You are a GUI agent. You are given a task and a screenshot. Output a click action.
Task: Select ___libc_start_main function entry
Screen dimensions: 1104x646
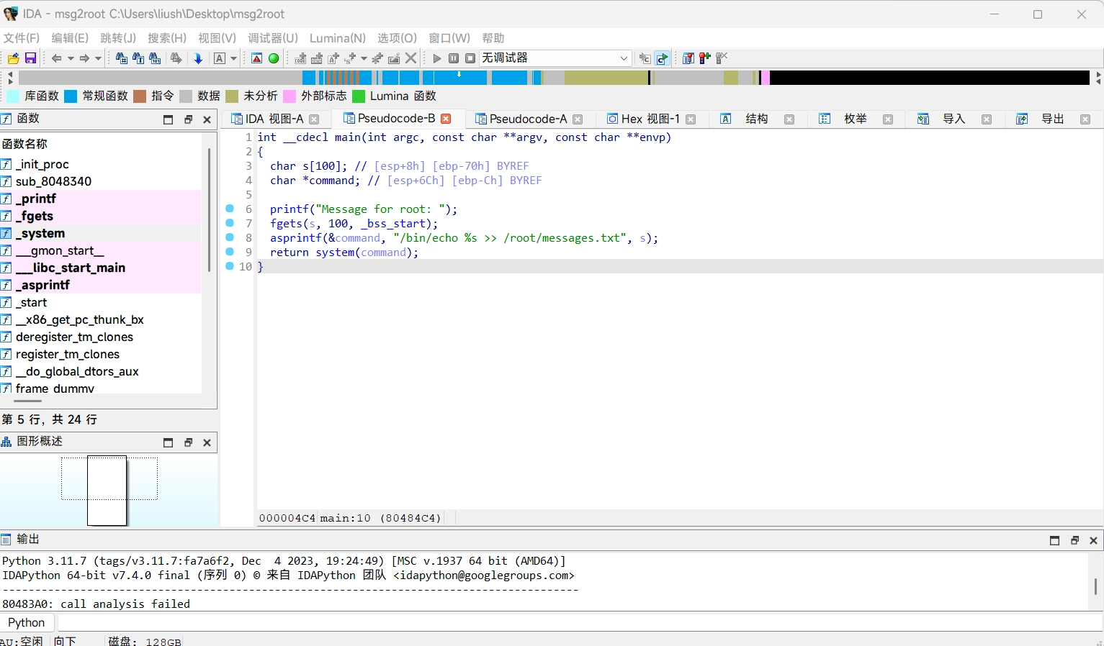coord(101,268)
